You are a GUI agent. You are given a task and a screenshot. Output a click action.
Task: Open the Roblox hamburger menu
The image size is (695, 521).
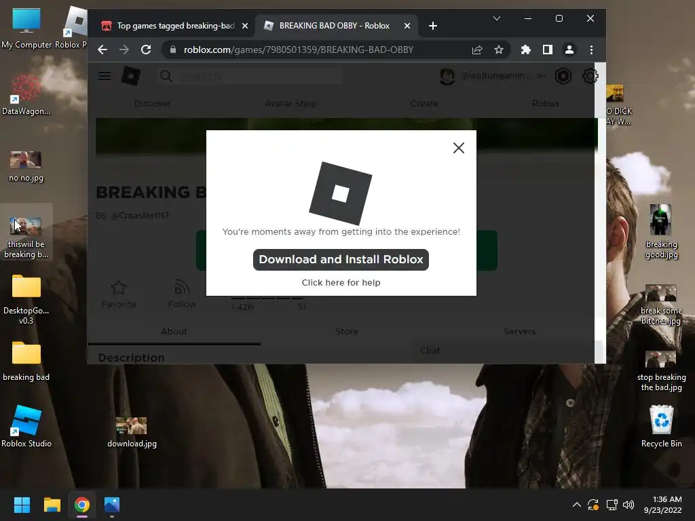pos(105,76)
